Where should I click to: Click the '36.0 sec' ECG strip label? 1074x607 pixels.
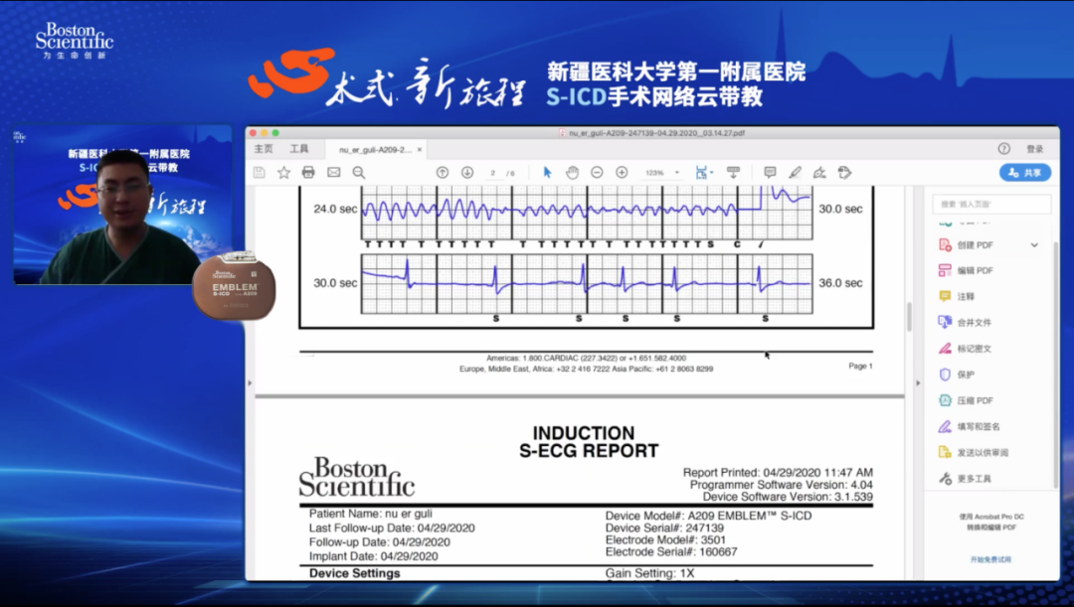(840, 282)
